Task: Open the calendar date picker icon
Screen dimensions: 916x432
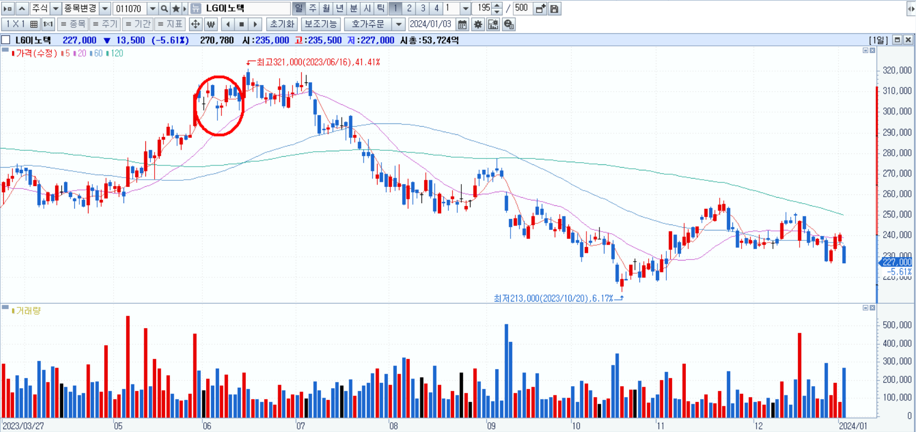Action: (x=462, y=24)
